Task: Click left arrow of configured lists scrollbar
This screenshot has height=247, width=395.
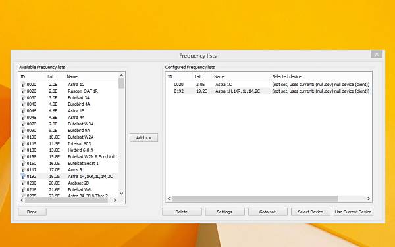Action: 169,198
